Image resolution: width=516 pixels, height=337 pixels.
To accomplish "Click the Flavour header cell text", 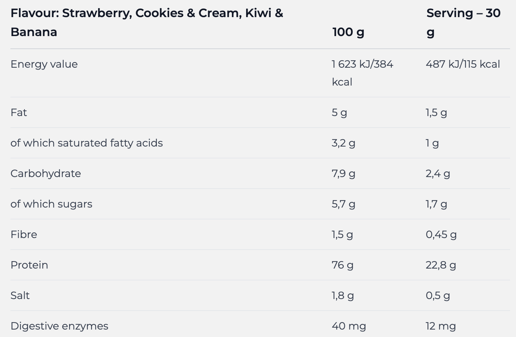I will click(x=147, y=22).
